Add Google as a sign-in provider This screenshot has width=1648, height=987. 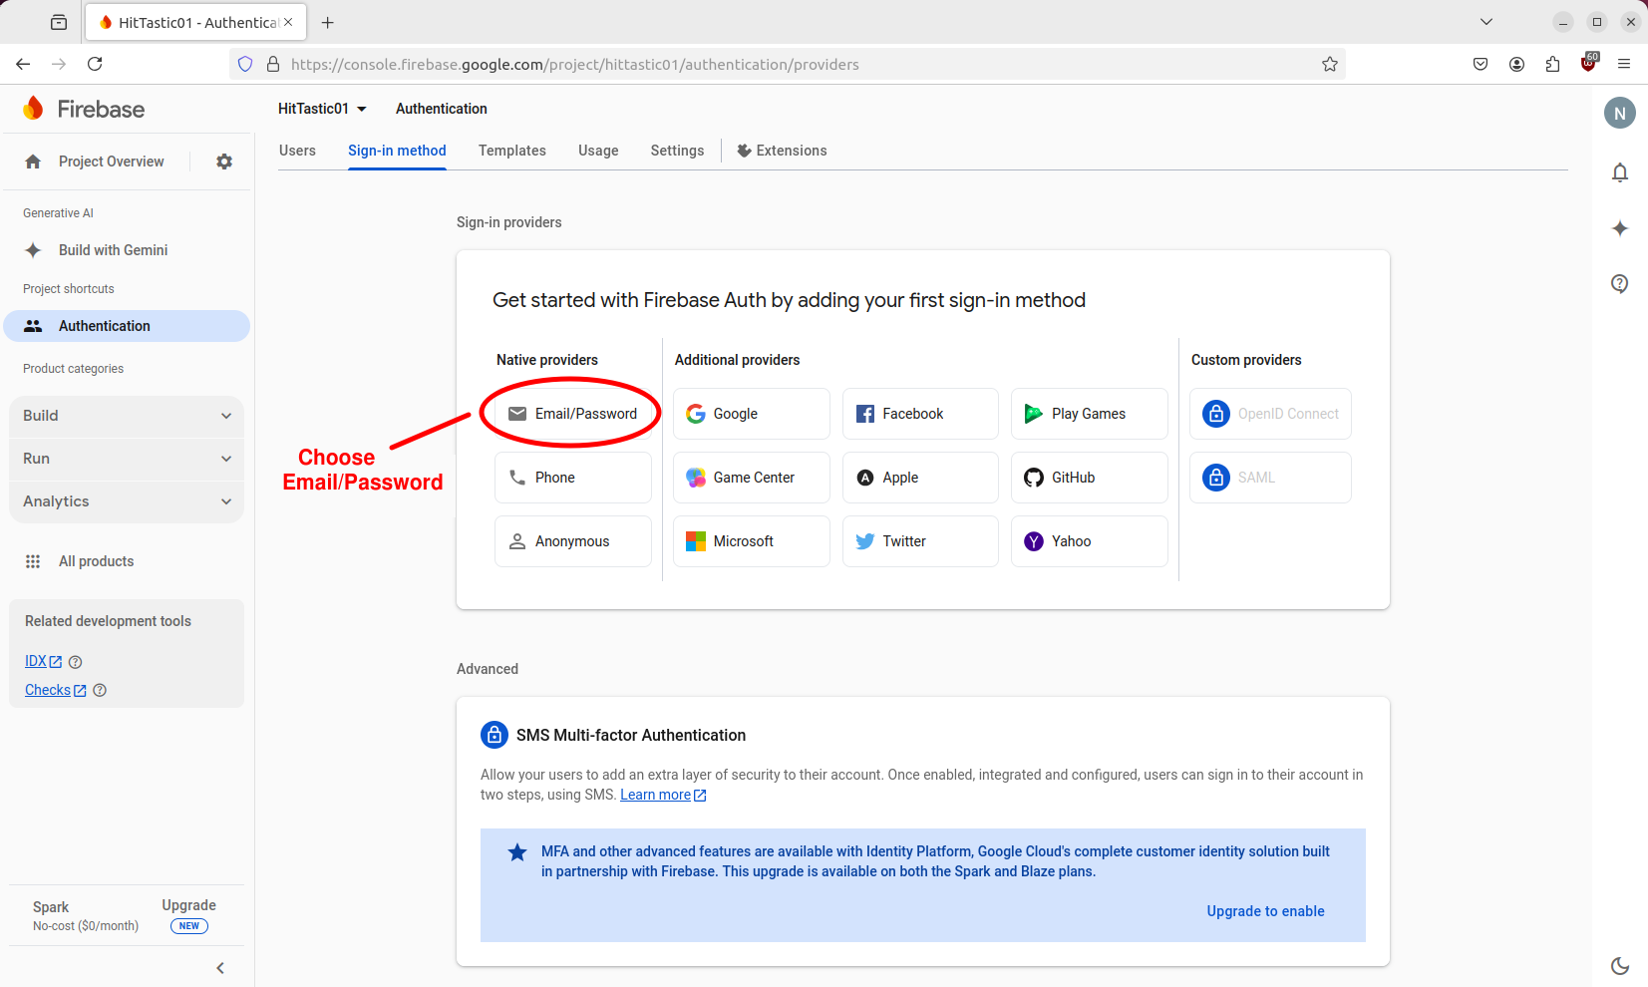pos(751,413)
